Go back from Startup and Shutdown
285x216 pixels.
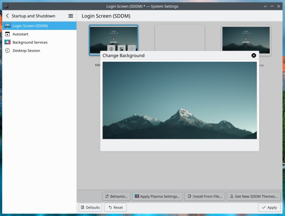coord(7,16)
